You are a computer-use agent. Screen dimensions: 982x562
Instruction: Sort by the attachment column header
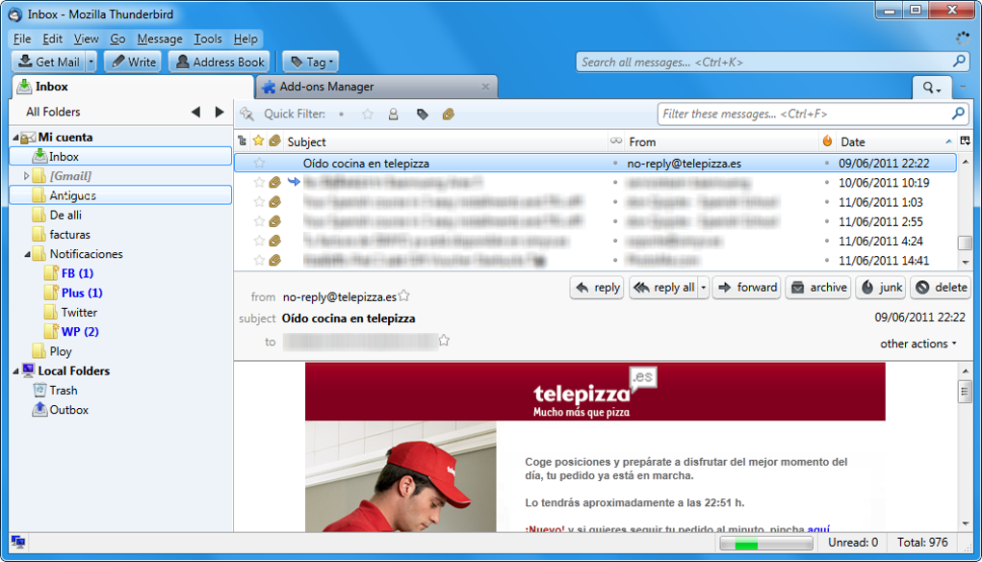[x=275, y=141]
